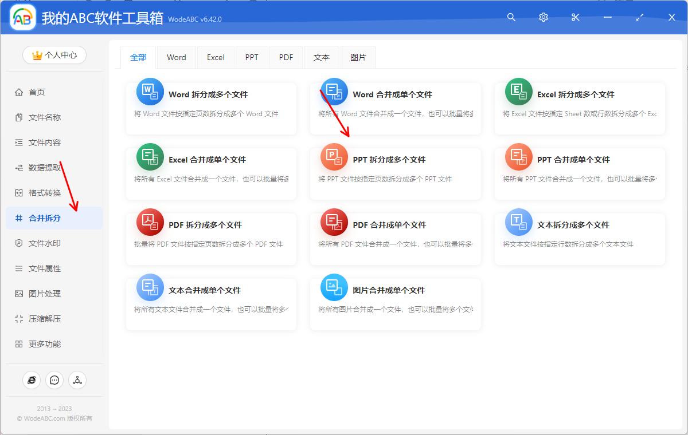The height and width of the screenshot is (435, 688).
Task: Open the 个人中心 button
Action: (54, 55)
